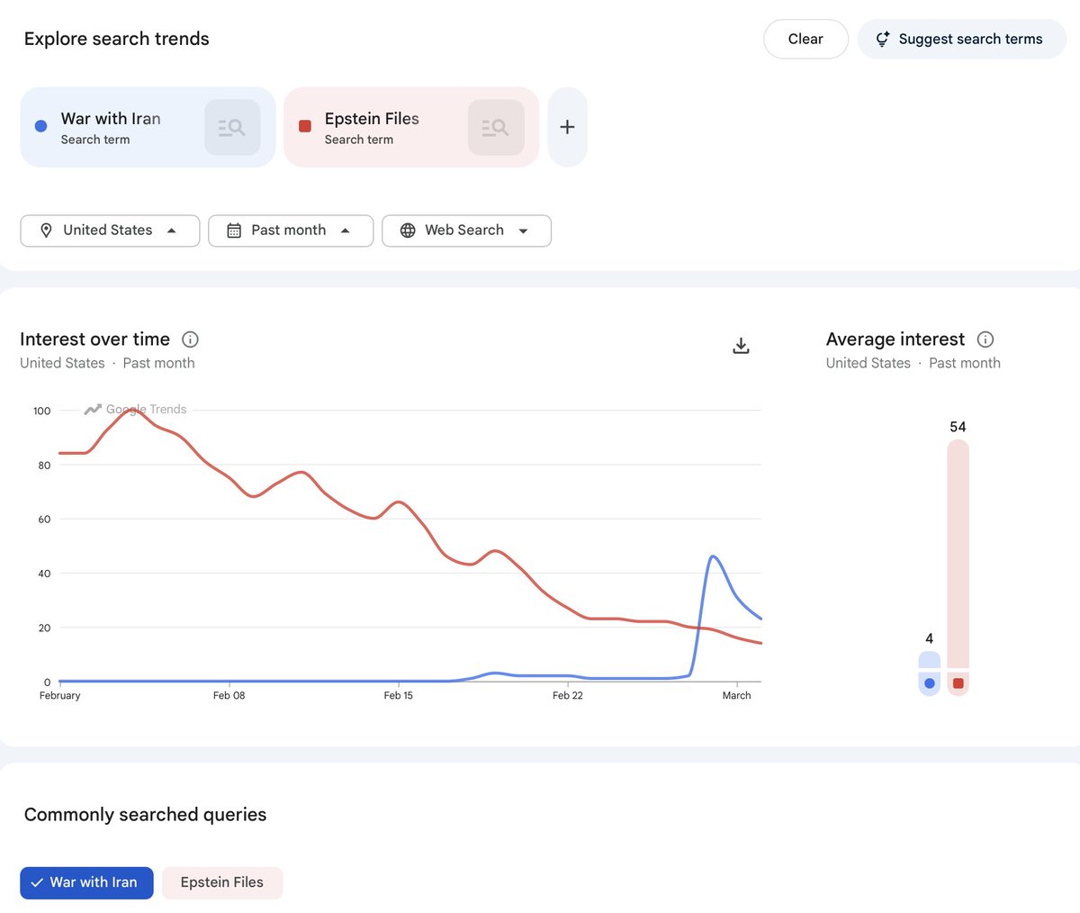The height and width of the screenshot is (913, 1080).
Task: Open explore icon on Epstein Files chip
Action: click(x=496, y=127)
